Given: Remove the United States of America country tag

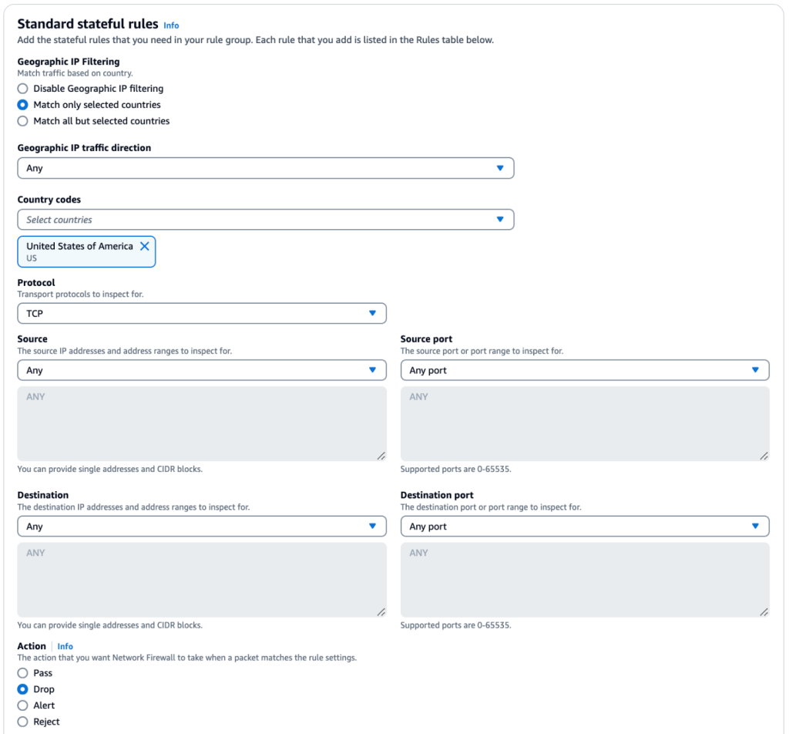Looking at the screenshot, I should tap(144, 246).
